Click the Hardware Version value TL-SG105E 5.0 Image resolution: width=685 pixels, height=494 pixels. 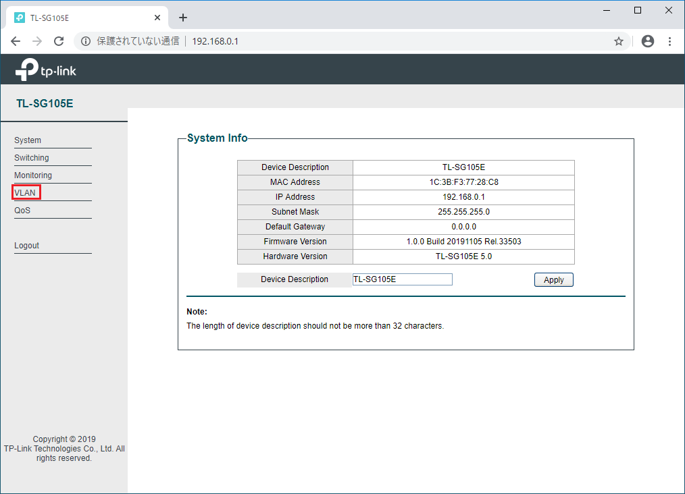coord(463,256)
